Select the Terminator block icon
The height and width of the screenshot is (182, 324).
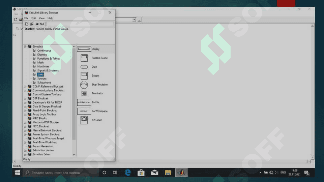(x=84, y=93)
